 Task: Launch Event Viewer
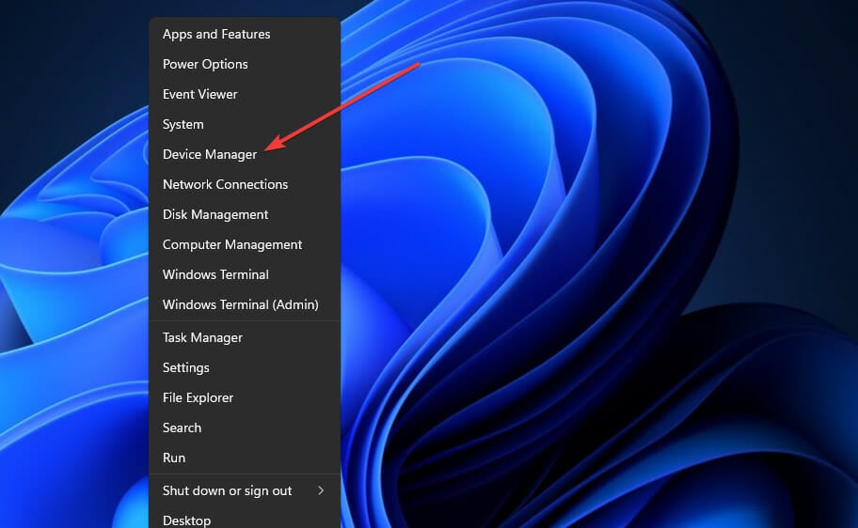(x=245, y=94)
